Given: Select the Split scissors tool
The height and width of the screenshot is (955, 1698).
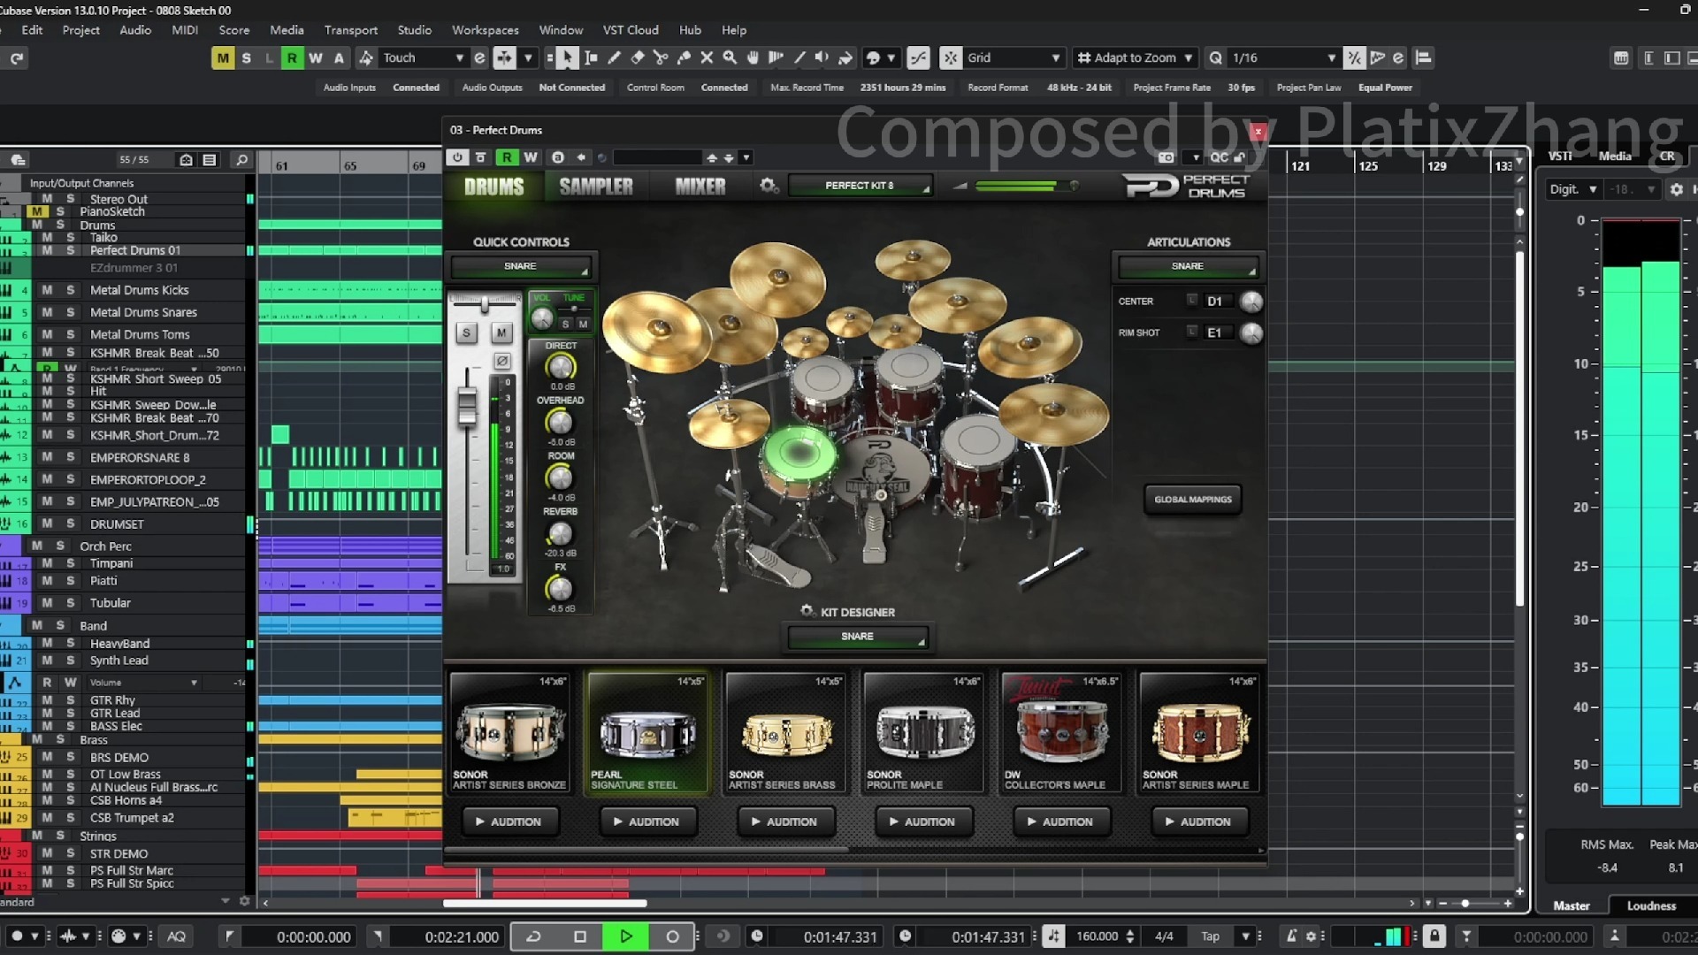Looking at the screenshot, I should coord(660,58).
